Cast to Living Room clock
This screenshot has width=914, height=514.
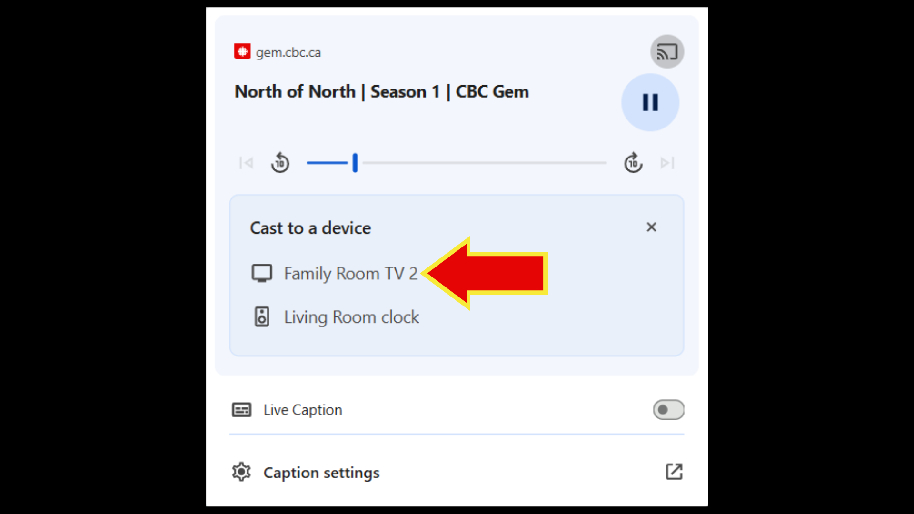(x=351, y=317)
